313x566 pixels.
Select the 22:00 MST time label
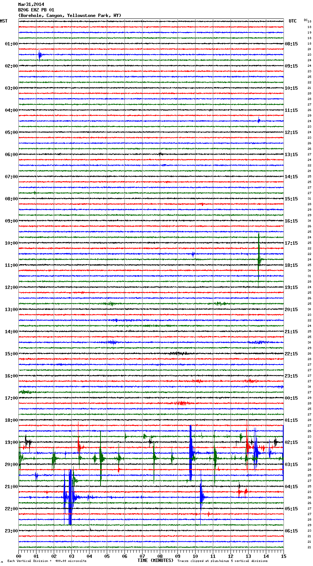tap(11, 509)
